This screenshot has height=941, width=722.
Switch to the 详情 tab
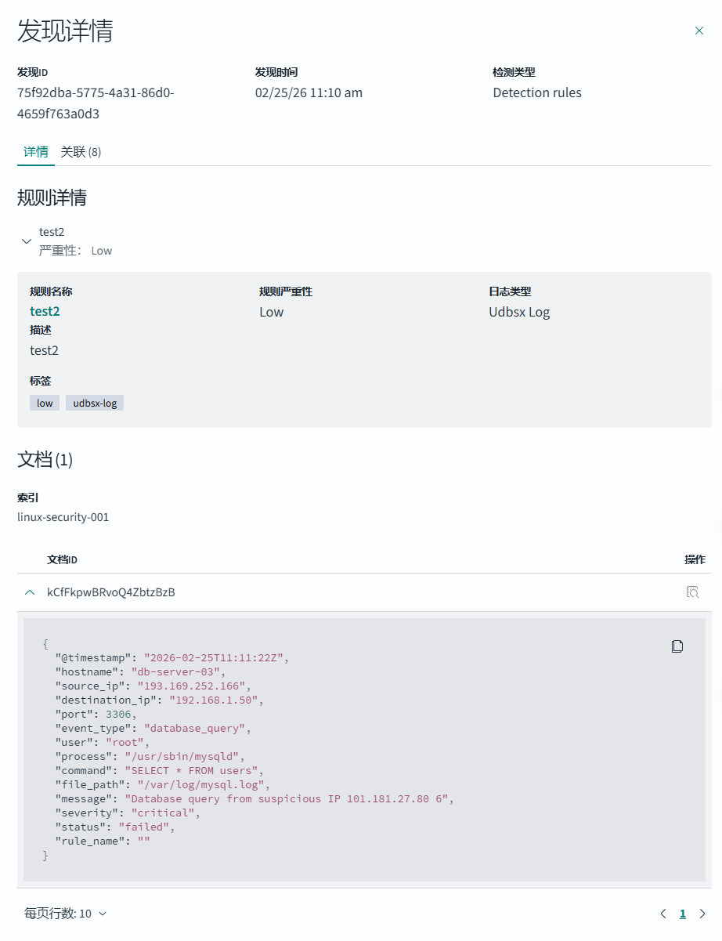(36, 152)
